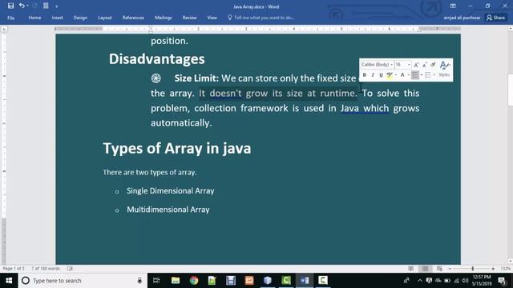Open the Layout tab
Image resolution: width=513 pixels, height=288 pixels.
[105, 18]
